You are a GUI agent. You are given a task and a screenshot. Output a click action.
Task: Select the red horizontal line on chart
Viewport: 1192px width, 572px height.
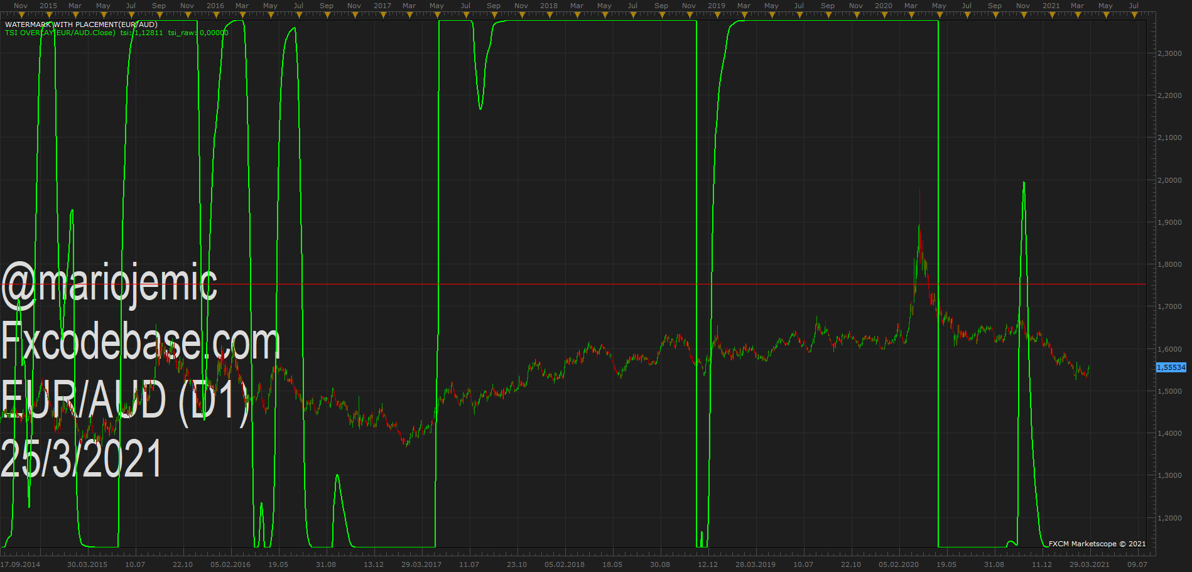573,284
